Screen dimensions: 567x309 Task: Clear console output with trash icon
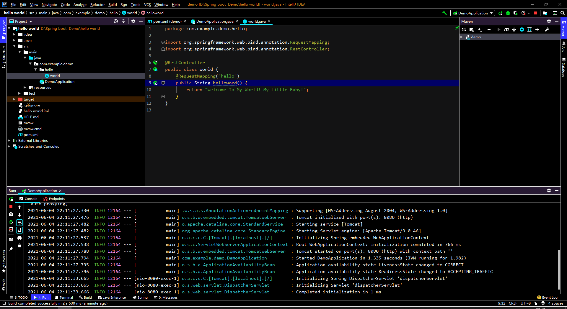tap(19, 245)
